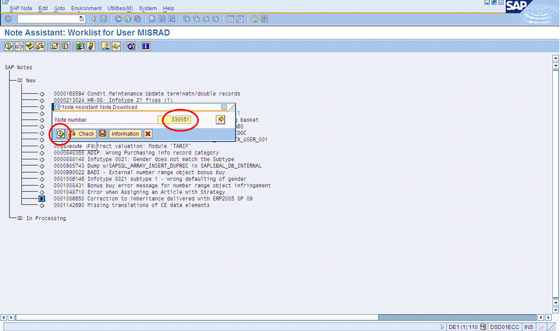Click the Create New Session icon
The height and width of the screenshot is (331, 560).
(x=230, y=19)
